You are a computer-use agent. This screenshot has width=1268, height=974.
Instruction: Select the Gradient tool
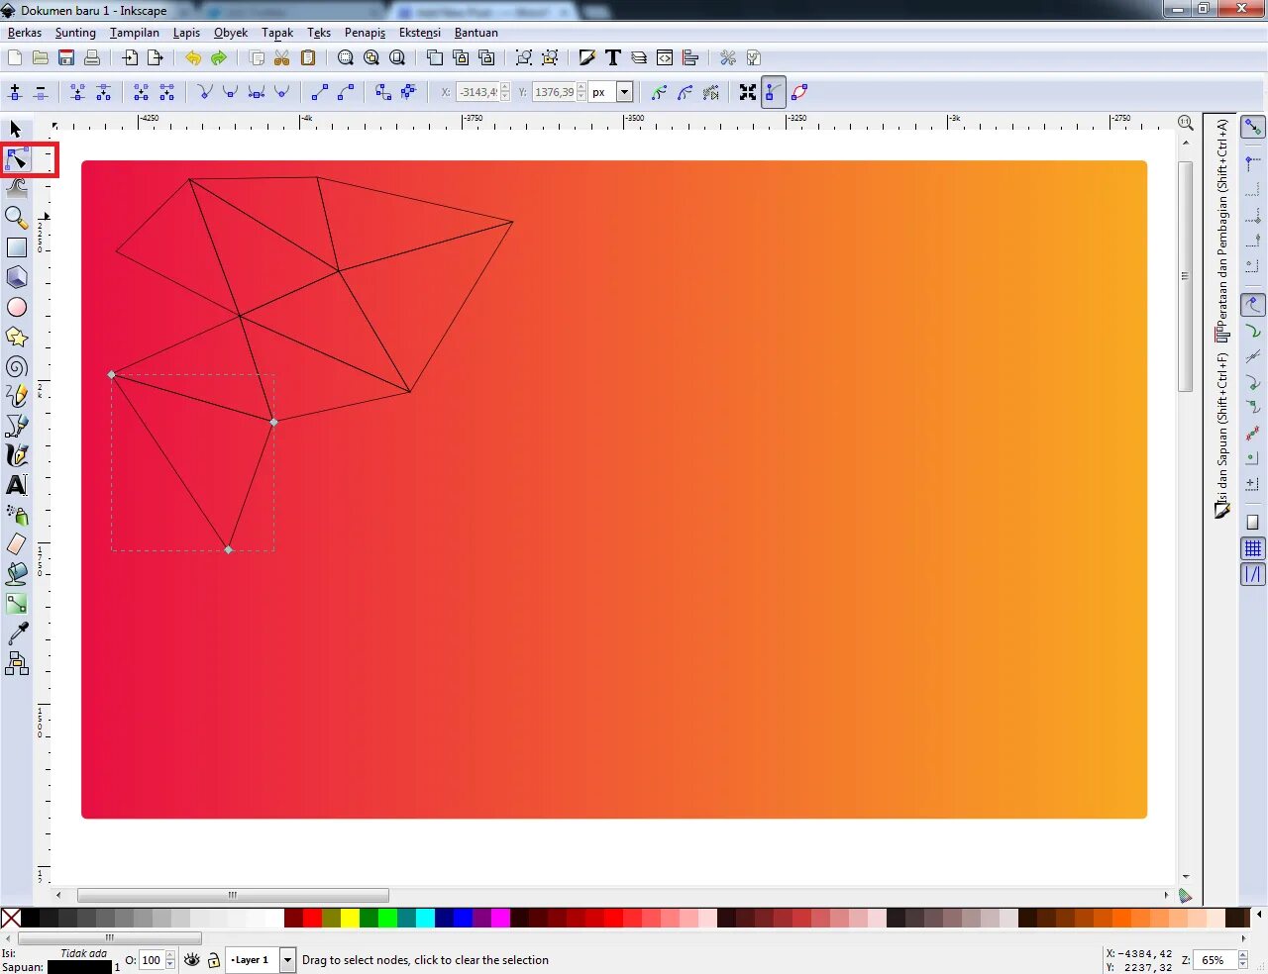coord(16,603)
